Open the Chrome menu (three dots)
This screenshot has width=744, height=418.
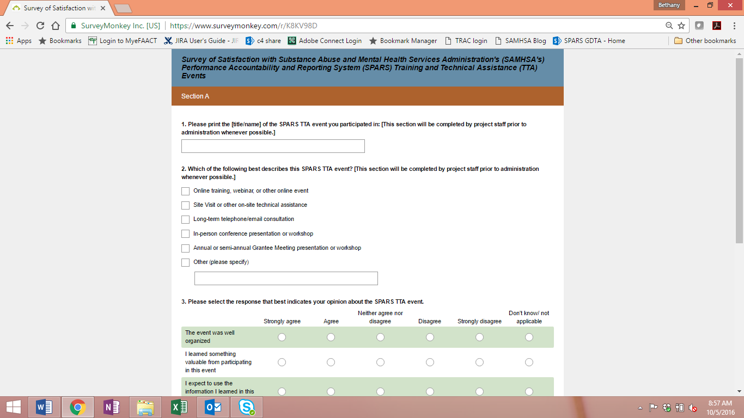click(x=734, y=26)
